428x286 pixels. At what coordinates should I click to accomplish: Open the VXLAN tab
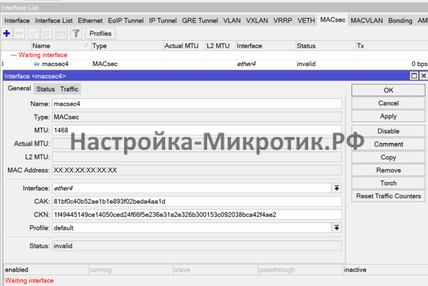(x=257, y=21)
